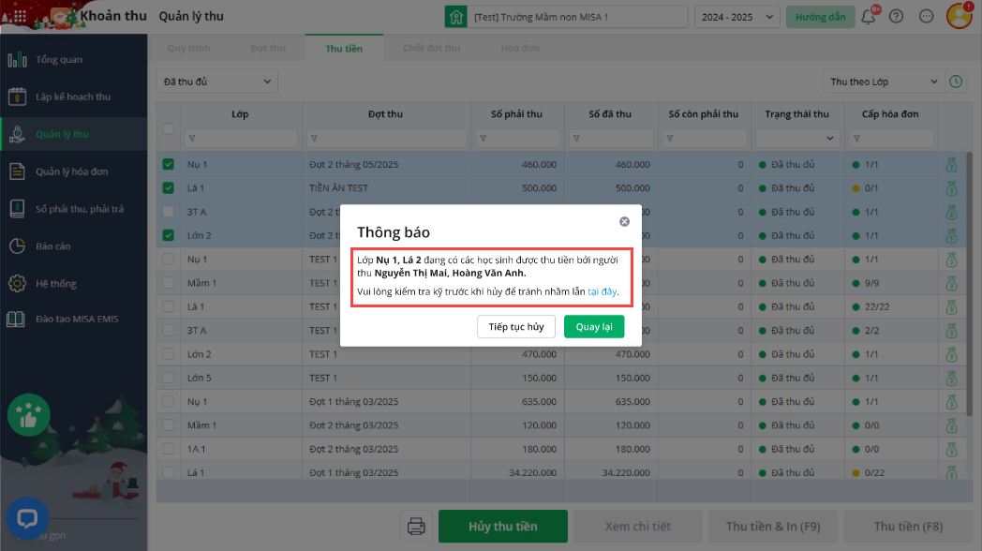Click money bag icon for Nụ 1 Đợt 2 tháng 05/2025
The height and width of the screenshot is (551, 982).
951,165
